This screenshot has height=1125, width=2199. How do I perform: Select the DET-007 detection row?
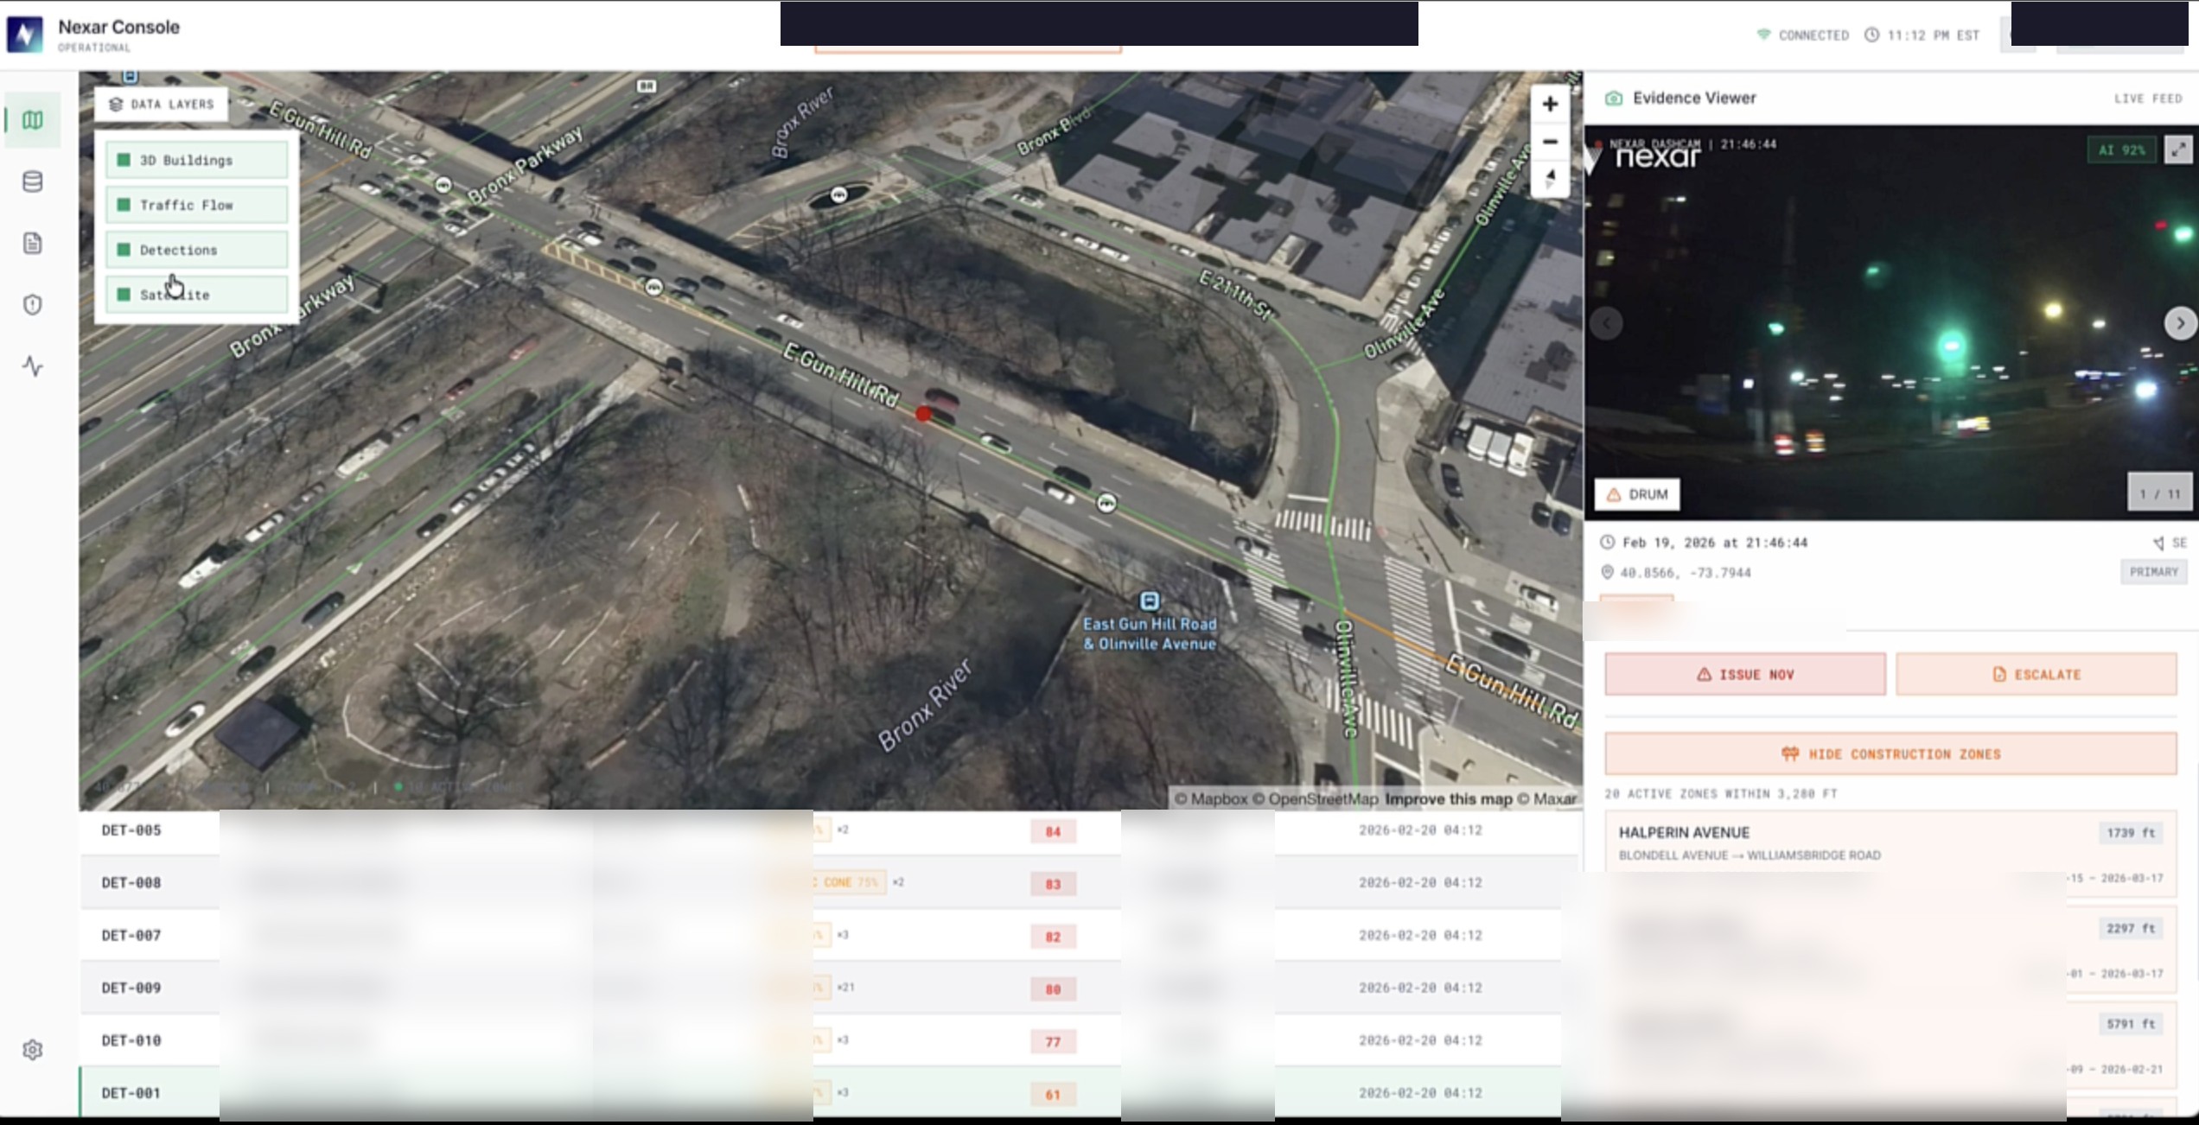pos(131,935)
